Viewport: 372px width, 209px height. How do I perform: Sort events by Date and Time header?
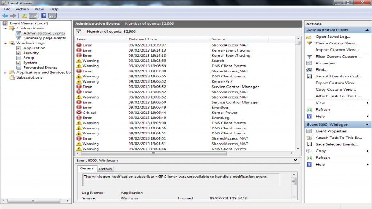click(168, 39)
